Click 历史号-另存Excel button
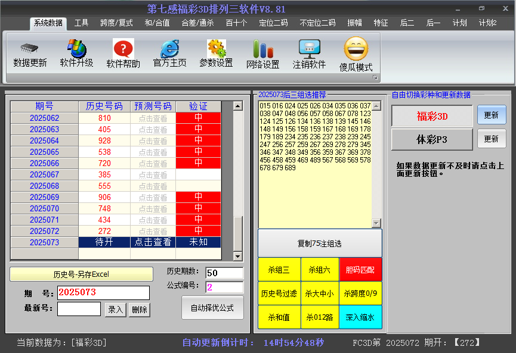Image resolution: width=516 pixels, height=353 pixels. coord(81,274)
